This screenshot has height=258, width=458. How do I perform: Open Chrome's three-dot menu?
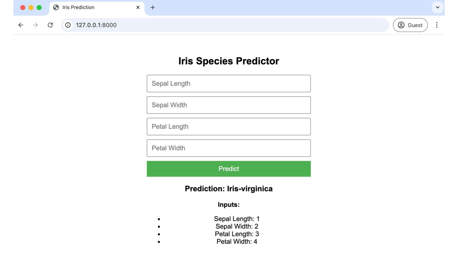[x=437, y=25]
